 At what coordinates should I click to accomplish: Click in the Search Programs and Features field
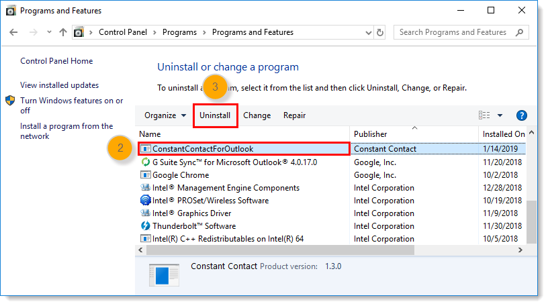453,32
